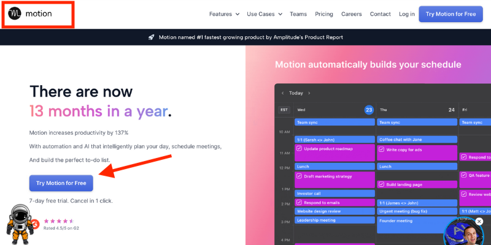The image size is (491, 245).
Task: Open the 1:1 (James <> John) event
Action: click(417, 203)
